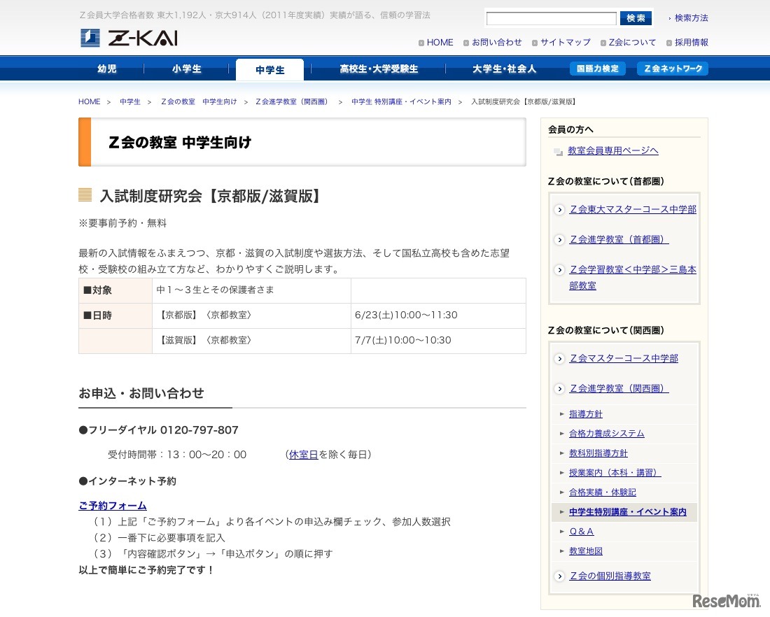Select the 小学生 navigation tab
The width and height of the screenshot is (770, 617).
point(187,69)
